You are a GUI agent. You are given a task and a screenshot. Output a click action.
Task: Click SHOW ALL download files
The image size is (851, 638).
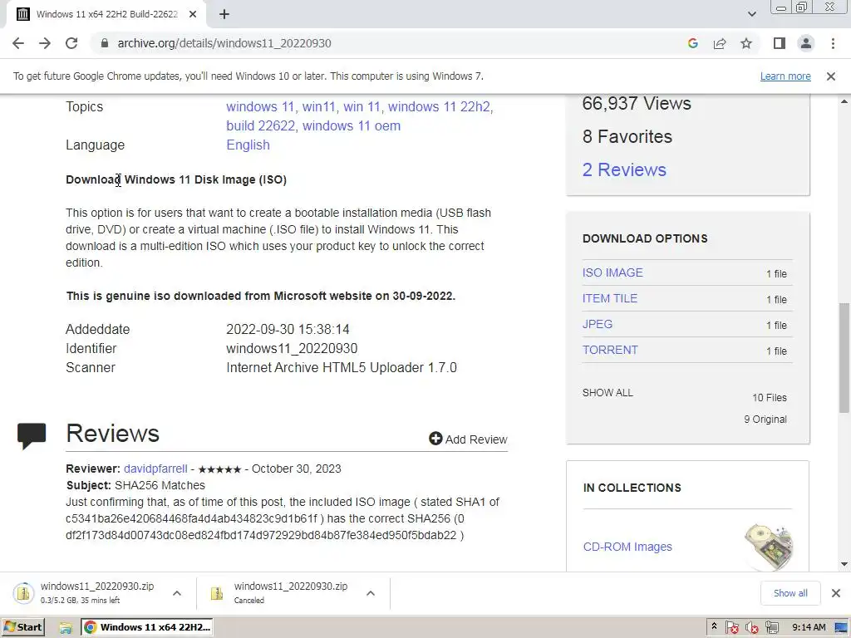point(608,393)
